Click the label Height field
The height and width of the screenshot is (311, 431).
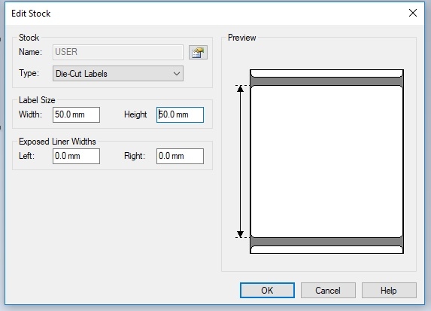pyautogui.click(x=180, y=114)
